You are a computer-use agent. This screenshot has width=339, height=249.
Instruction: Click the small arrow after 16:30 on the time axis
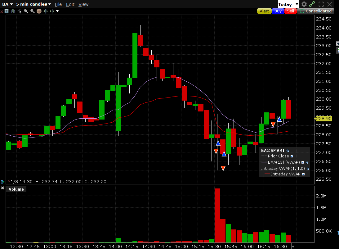click(x=293, y=247)
